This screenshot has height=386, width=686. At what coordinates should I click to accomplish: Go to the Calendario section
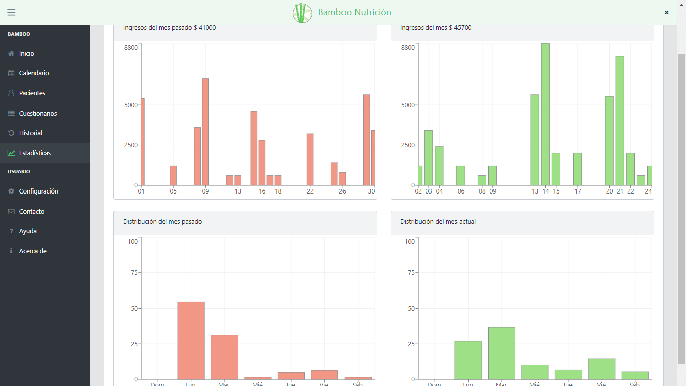45,73
